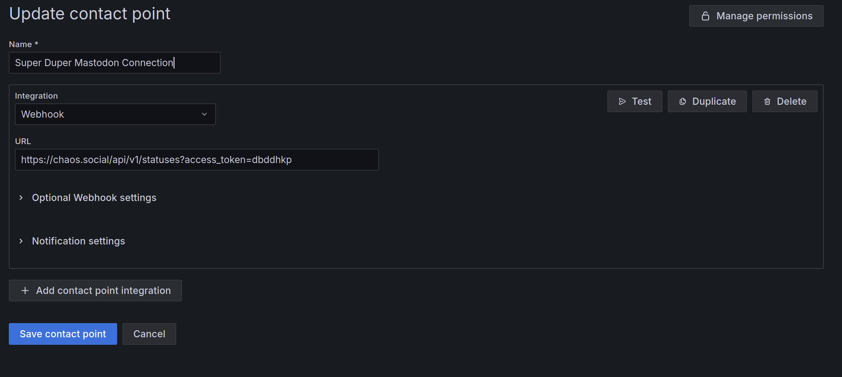Click the trash icon on the Delete button
Viewport: 842px width, 377px height.
[767, 101]
